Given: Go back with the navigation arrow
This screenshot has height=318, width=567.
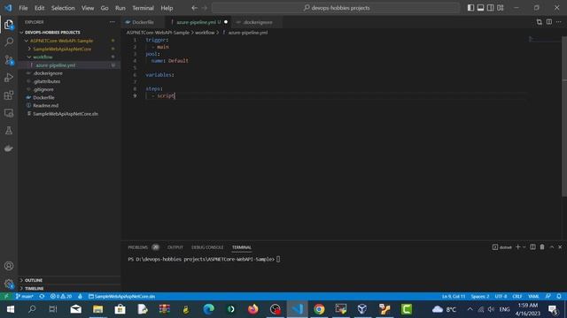Looking at the screenshot, I should click(x=195, y=8).
